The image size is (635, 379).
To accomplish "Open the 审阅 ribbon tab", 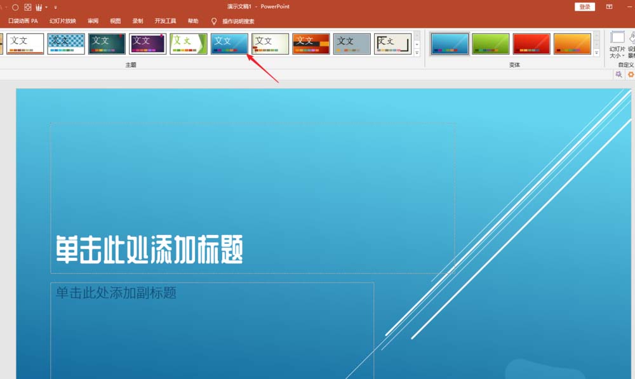I will click(93, 21).
